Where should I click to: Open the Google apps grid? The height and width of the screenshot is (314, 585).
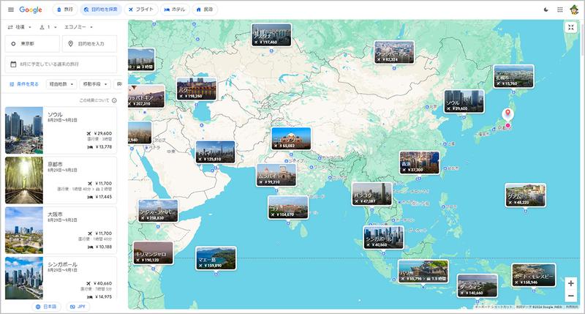[560, 10]
